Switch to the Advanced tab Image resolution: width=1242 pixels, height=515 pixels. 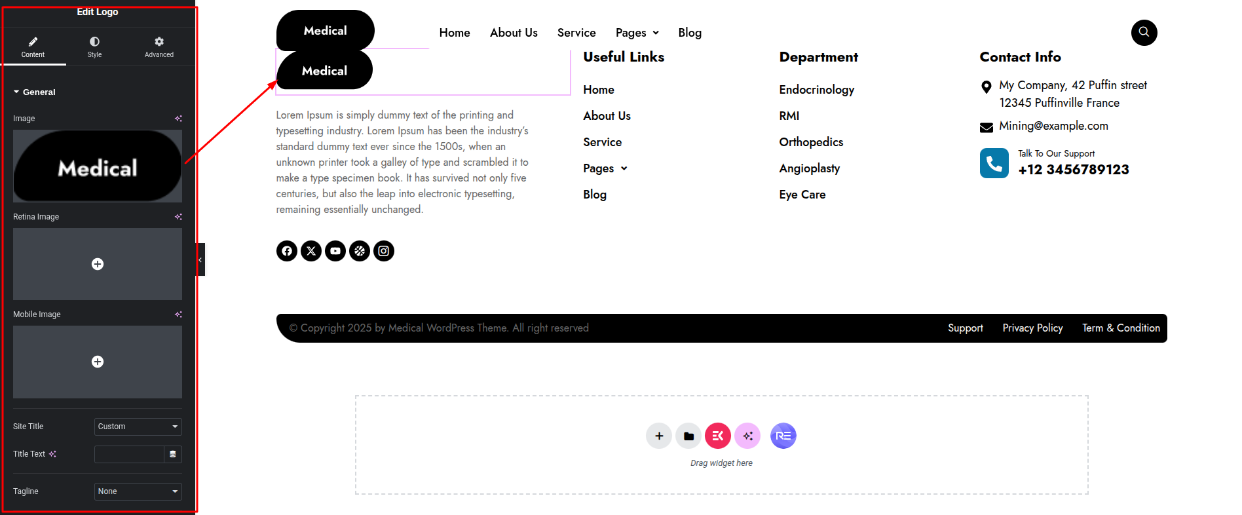coord(159,47)
